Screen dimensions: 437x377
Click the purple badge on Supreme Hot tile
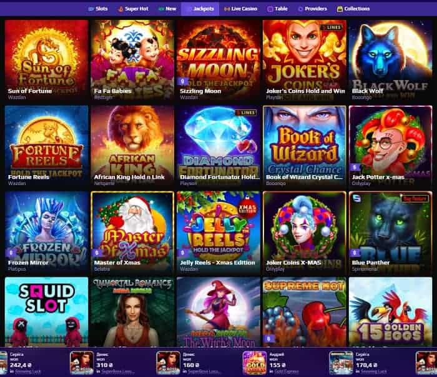(x=268, y=339)
